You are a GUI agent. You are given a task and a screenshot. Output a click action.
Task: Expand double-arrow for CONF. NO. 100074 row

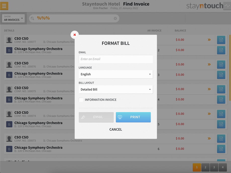click(x=209, y=114)
